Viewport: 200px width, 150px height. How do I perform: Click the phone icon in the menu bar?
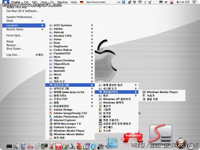click(x=150, y=2)
